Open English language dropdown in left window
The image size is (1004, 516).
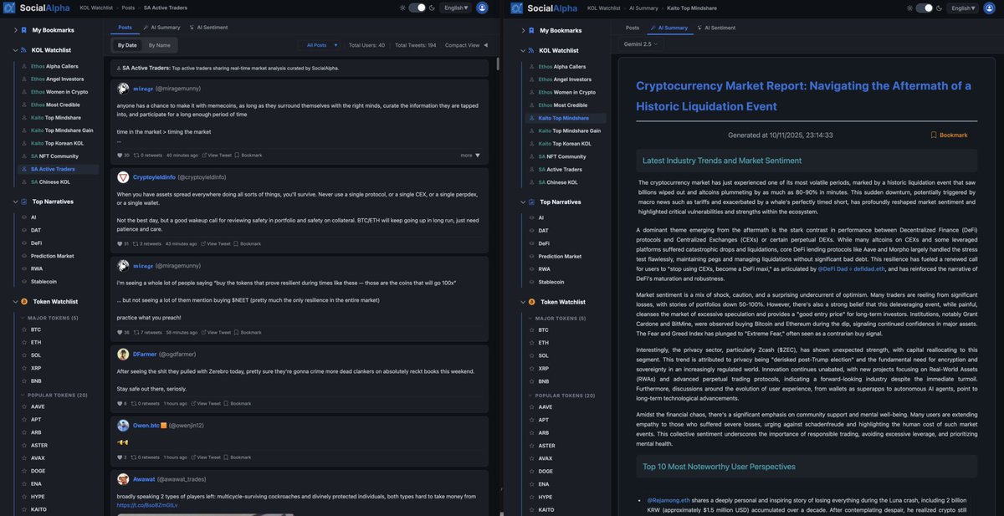pos(456,8)
